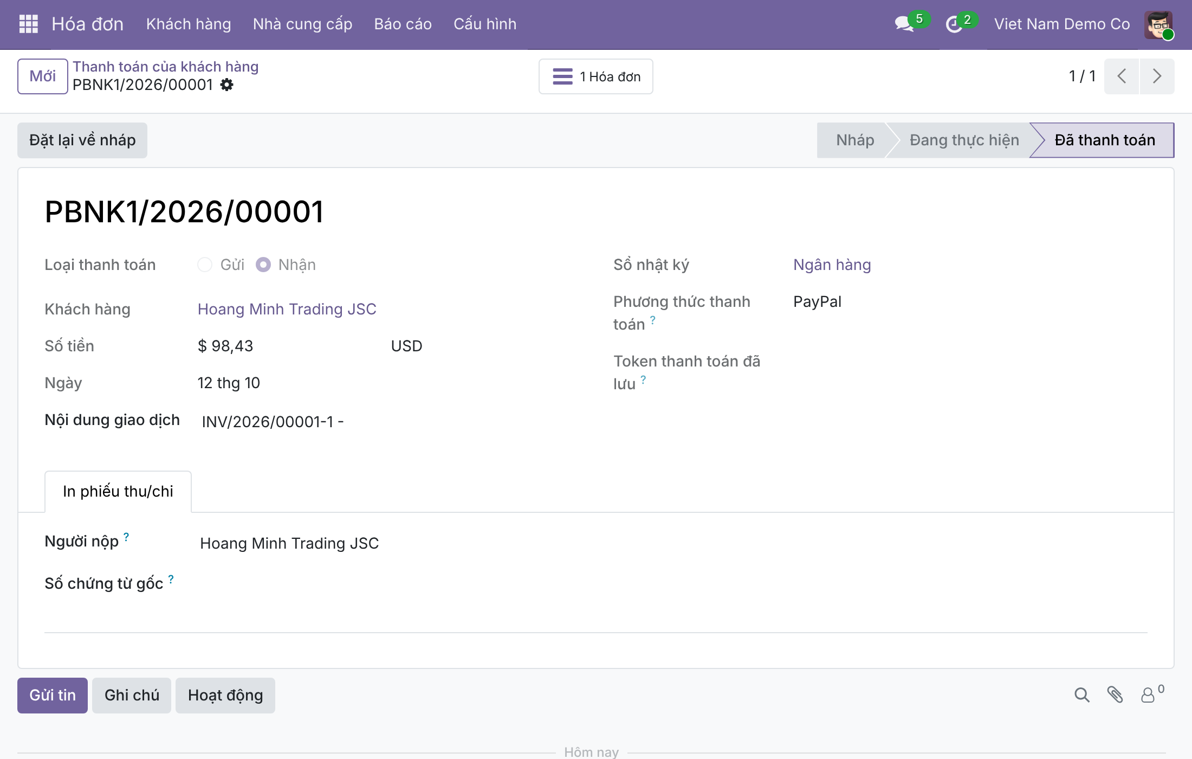Screen dimensions: 1192x759
Task: Click the Mới button
Action: coord(42,76)
